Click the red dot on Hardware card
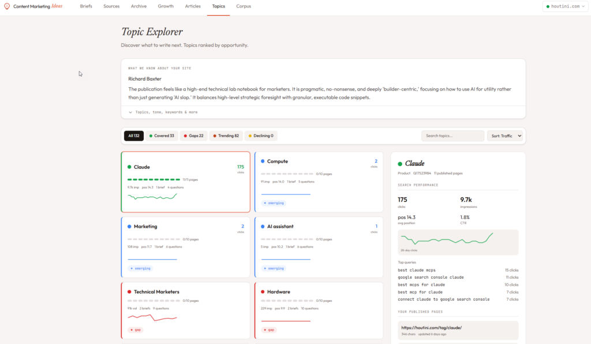This screenshot has height=344, width=591. tap(263, 292)
